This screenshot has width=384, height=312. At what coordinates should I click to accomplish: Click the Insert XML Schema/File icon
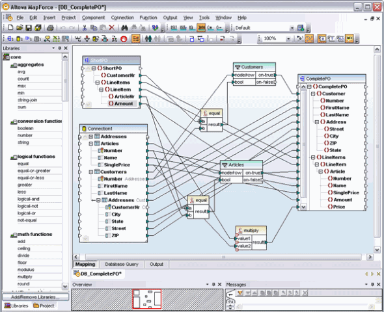coord(10,38)
